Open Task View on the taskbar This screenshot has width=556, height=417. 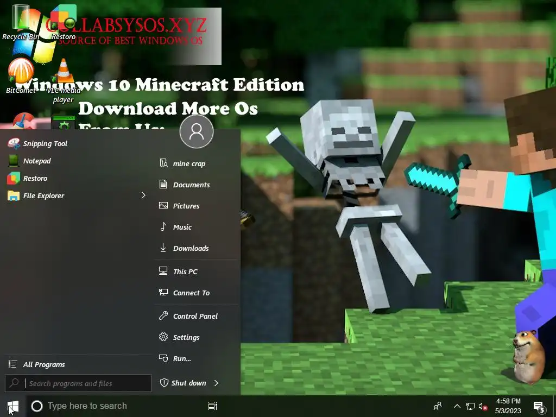coord(213,406)
